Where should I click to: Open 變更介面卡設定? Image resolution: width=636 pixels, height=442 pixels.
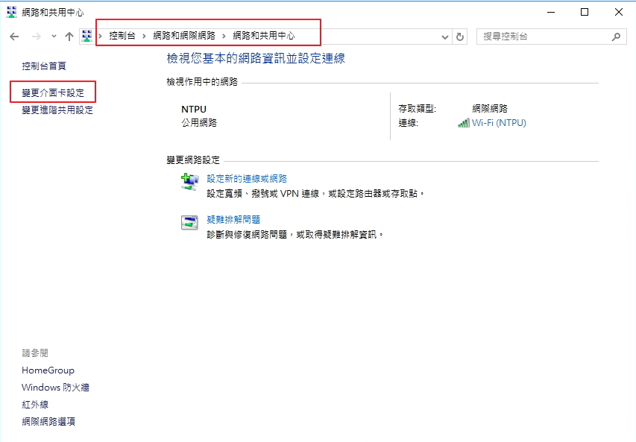(x=53, y=93)
